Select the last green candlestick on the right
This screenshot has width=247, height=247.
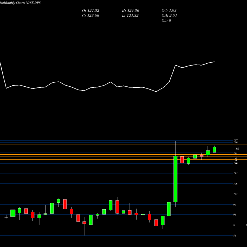(214, 150)
